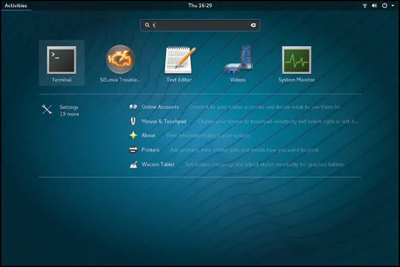Image resolution: width=400 pixels, height=267 pixels.
Task: Click the volume speaker icon in top bar
Action: (x=374, y=6)
